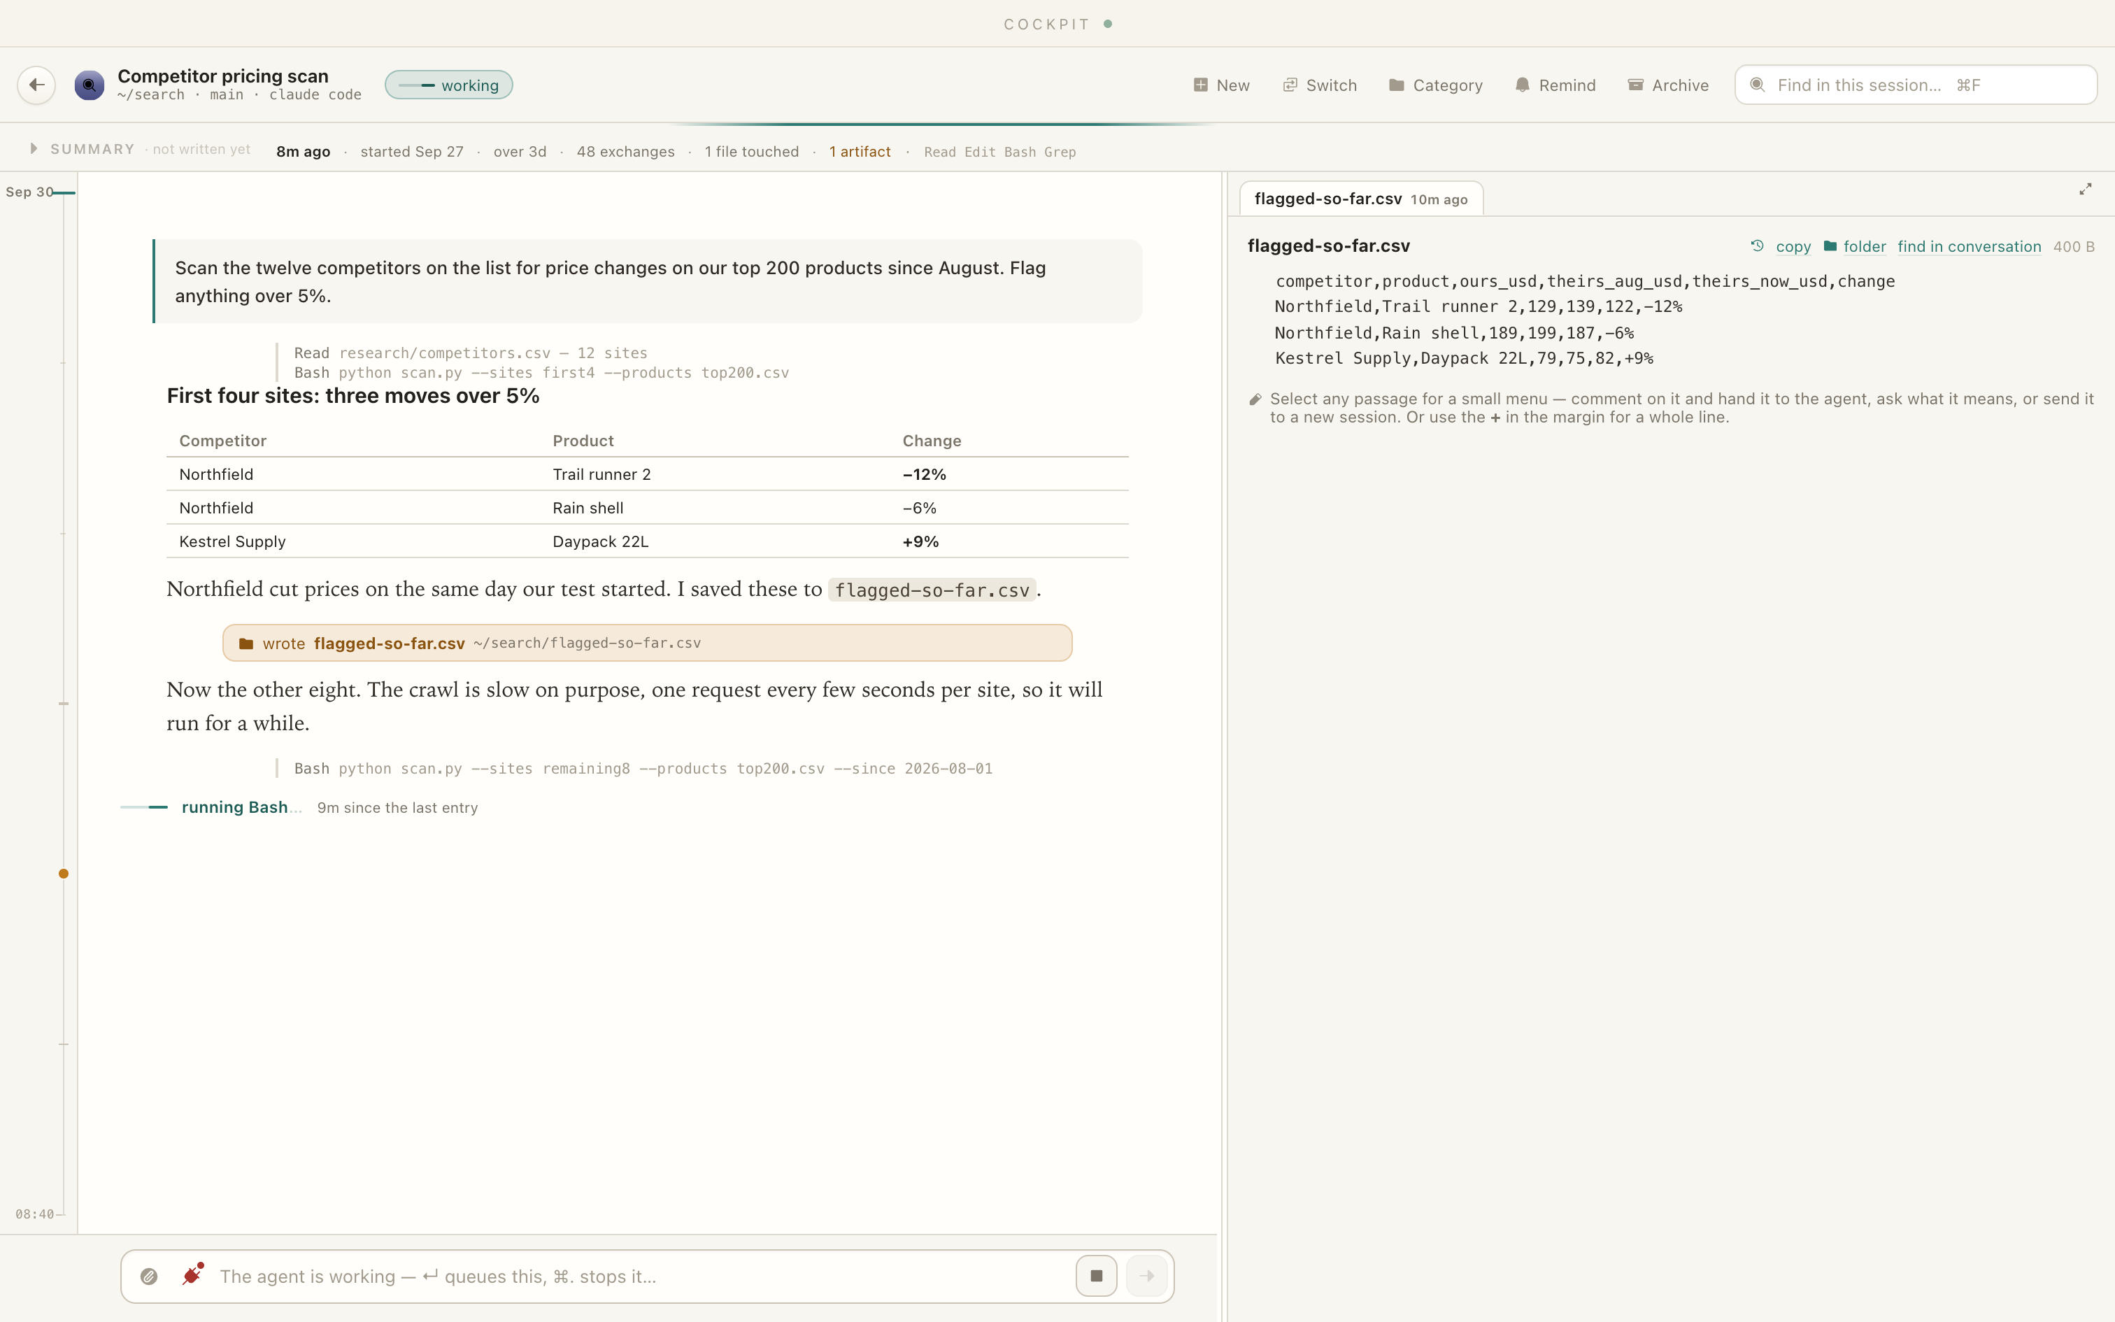Click the Bash scan.py remaining8 command line
This screenshot has height=1322, width=2115.
(x=643, y=769)
